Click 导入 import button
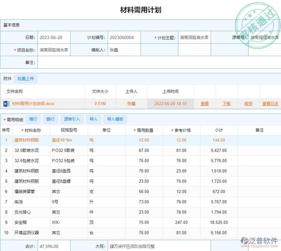The height and width of the screenshot is (251, 281). tap(93, 119)
